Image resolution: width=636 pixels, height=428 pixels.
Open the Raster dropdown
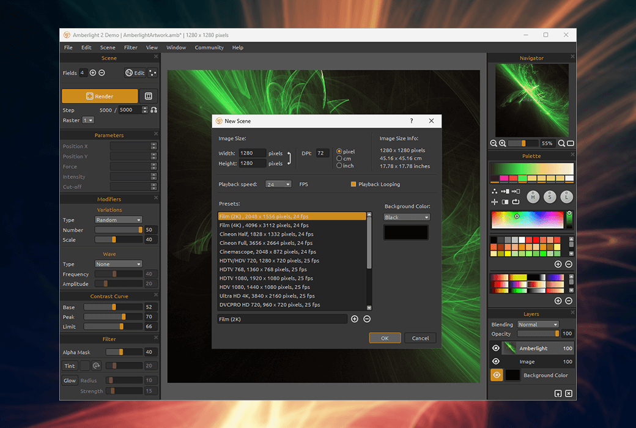(x=88, y=120)
